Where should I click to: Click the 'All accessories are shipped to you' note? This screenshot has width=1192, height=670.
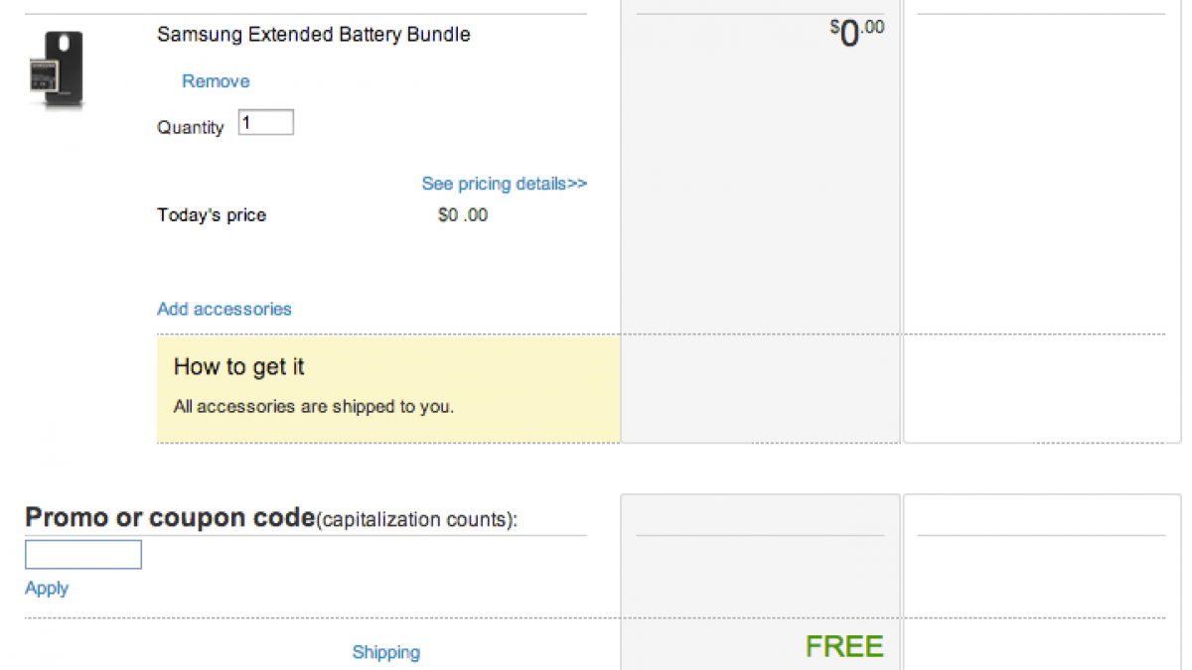tap(313, 406)
